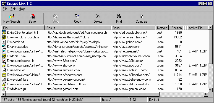Select file icon for jw-02-enterprise.html

pos(4,33)
